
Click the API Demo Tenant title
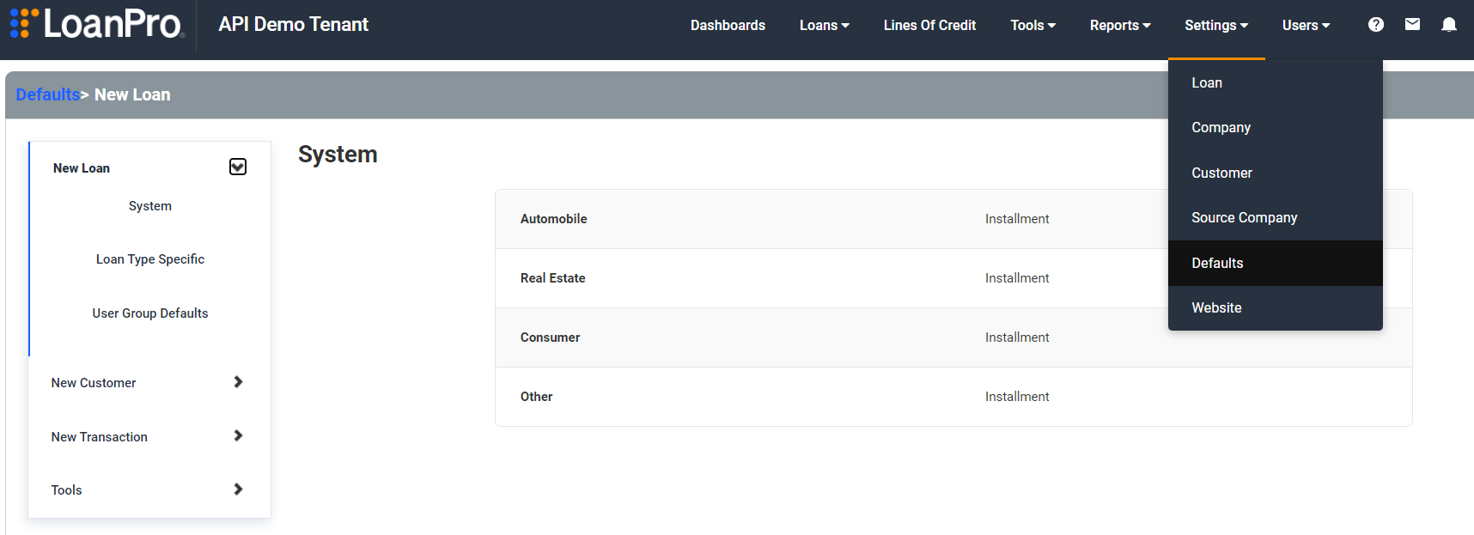[293, 24]
